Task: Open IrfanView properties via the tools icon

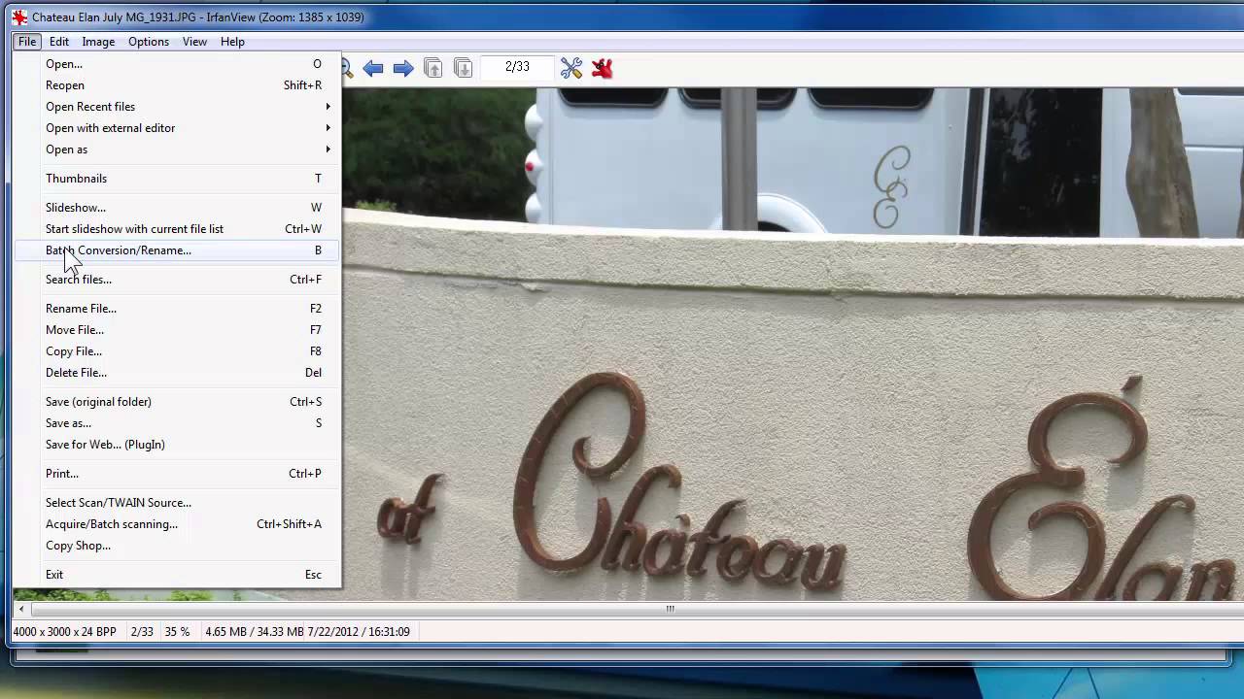Action: point(571,68)
